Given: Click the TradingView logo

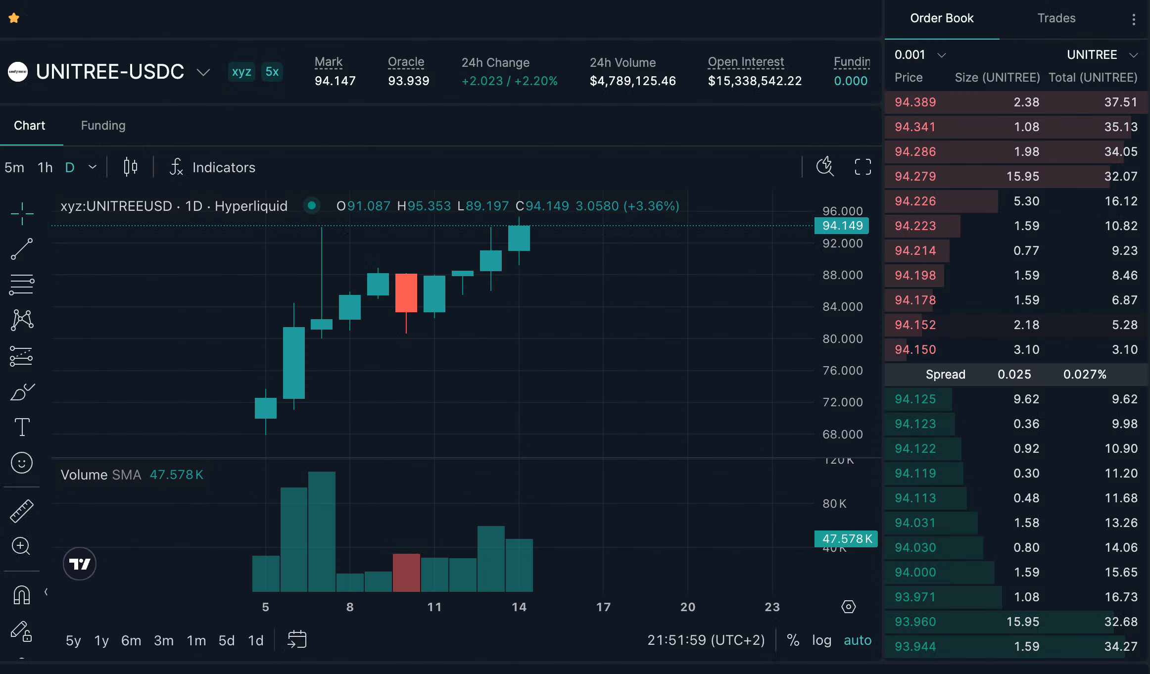Looking at the screenshot, I should point(79,564).
